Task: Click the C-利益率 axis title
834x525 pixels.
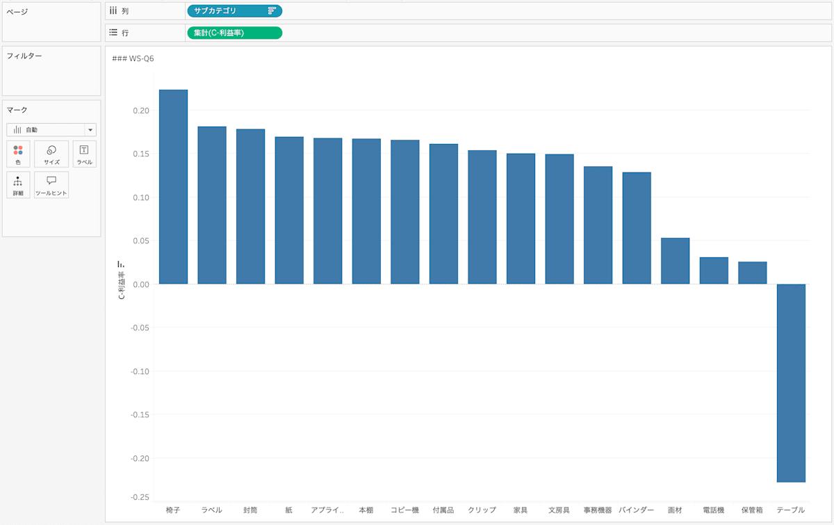Action: (121, 286)
